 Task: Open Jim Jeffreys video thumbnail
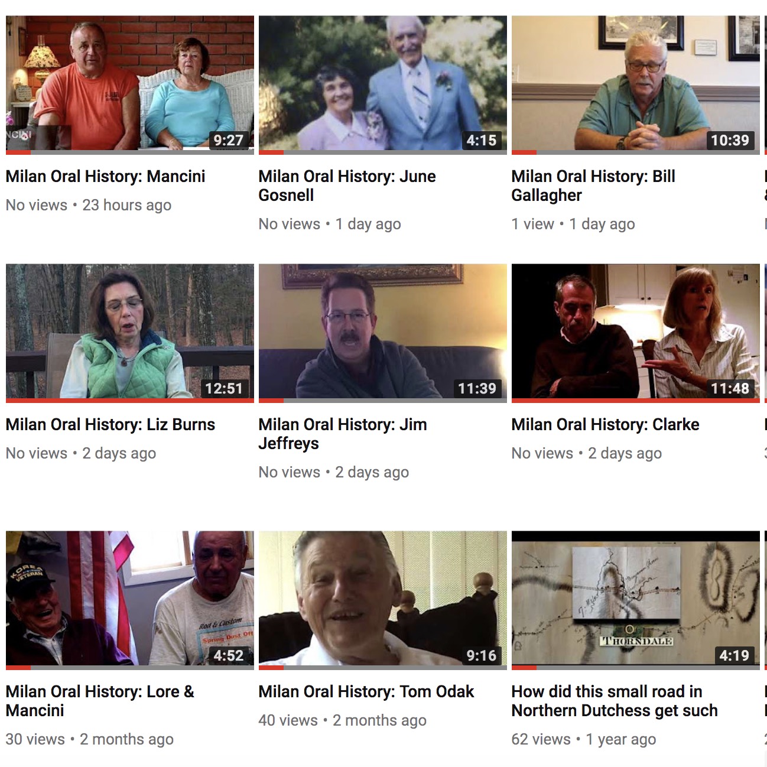click(x=383, y=333)
